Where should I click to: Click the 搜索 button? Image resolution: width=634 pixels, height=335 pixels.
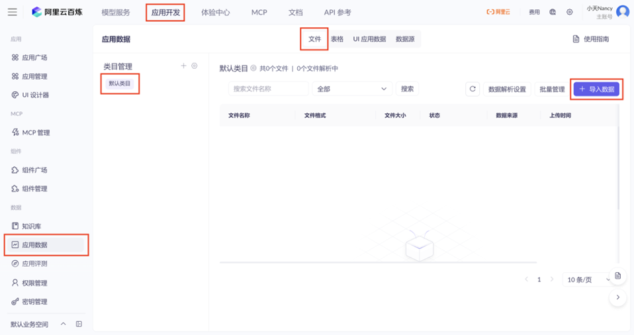pos(407,89)
